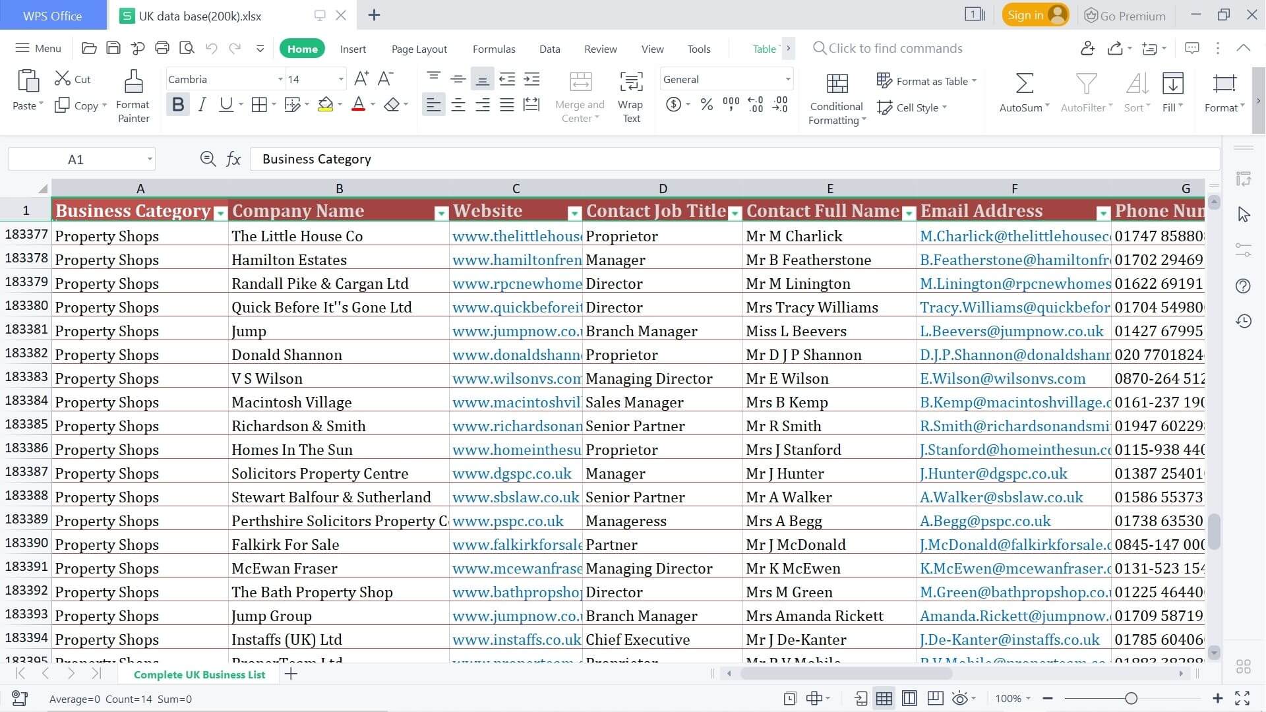Viewport: 1266px width, 712px height.
Task: Switch to the Formulas ribbon tab
Action: click(x=493, y=48)
